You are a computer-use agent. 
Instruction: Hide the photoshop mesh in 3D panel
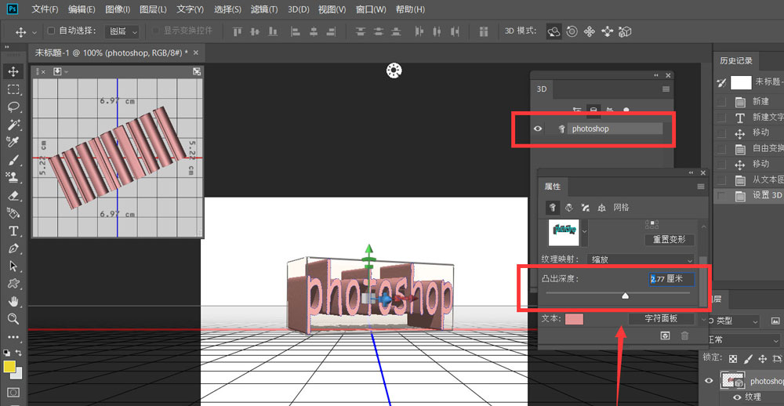(x=538, y=129)
